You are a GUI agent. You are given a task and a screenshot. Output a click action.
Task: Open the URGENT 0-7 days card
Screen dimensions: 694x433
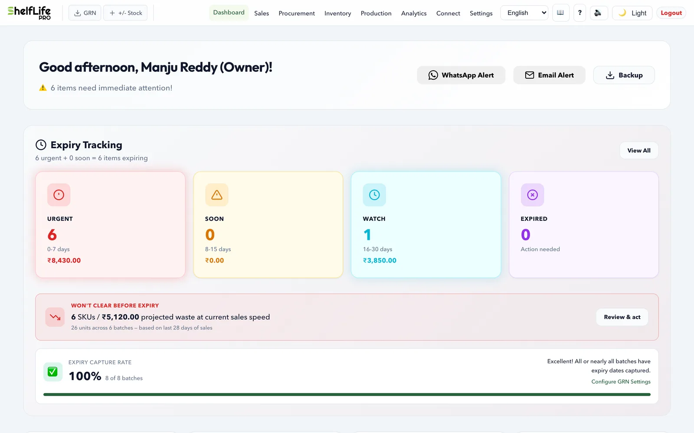pos(110,225)
